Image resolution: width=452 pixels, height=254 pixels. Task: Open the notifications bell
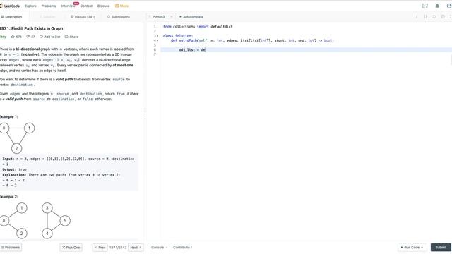point(437,6)
